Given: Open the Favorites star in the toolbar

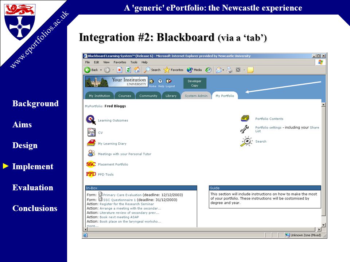Looking at the screenshot, I should [x=167, y=70].
